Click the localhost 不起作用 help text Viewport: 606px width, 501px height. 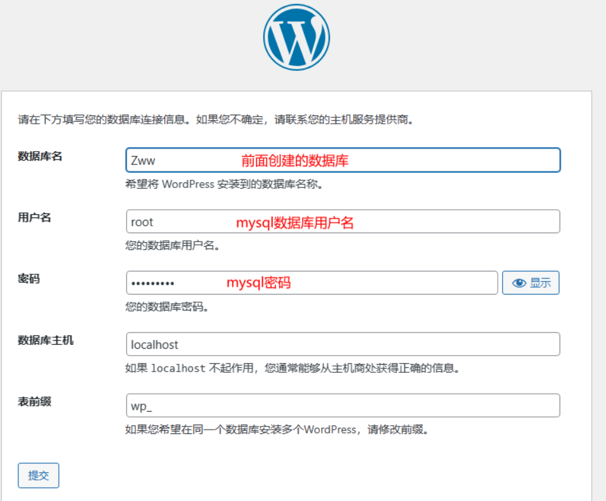292,368
